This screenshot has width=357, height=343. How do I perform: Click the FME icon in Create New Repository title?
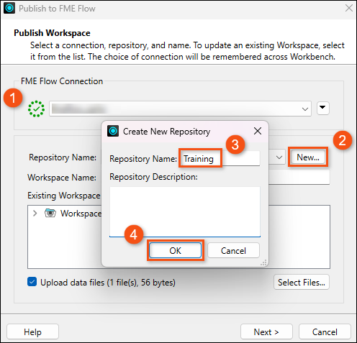point(113,131)
